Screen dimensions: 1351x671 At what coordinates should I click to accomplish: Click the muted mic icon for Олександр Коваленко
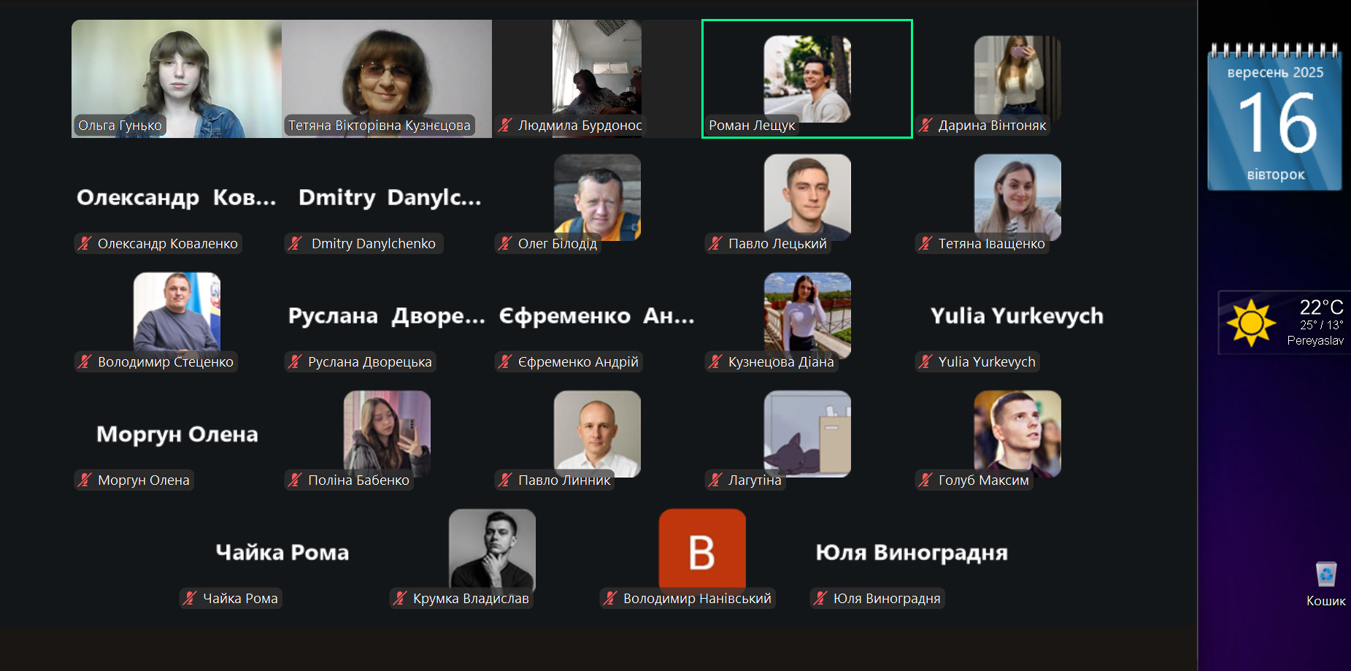tap(85, 243)
